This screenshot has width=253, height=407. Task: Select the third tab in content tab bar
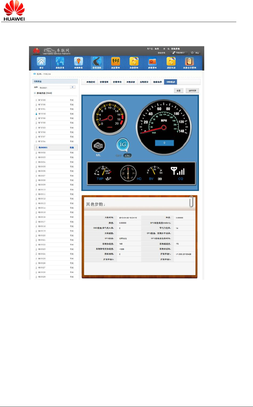coord(117,82)
